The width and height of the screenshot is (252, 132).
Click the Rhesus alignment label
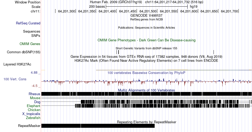click(x=34, y=94)
